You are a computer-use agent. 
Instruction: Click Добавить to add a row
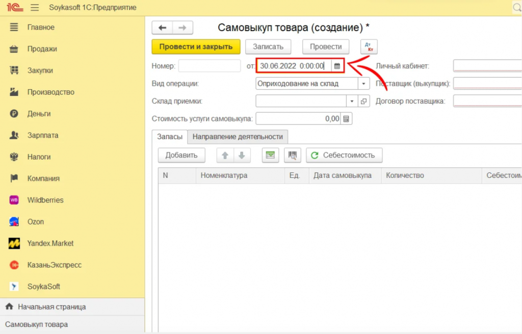tap(181, 156)
